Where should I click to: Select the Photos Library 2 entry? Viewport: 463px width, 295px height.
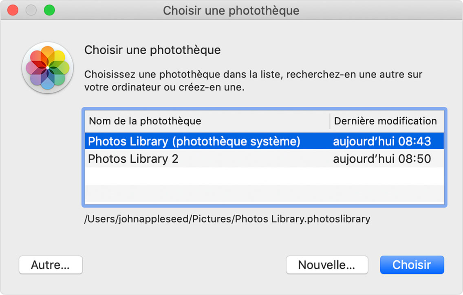133,159
